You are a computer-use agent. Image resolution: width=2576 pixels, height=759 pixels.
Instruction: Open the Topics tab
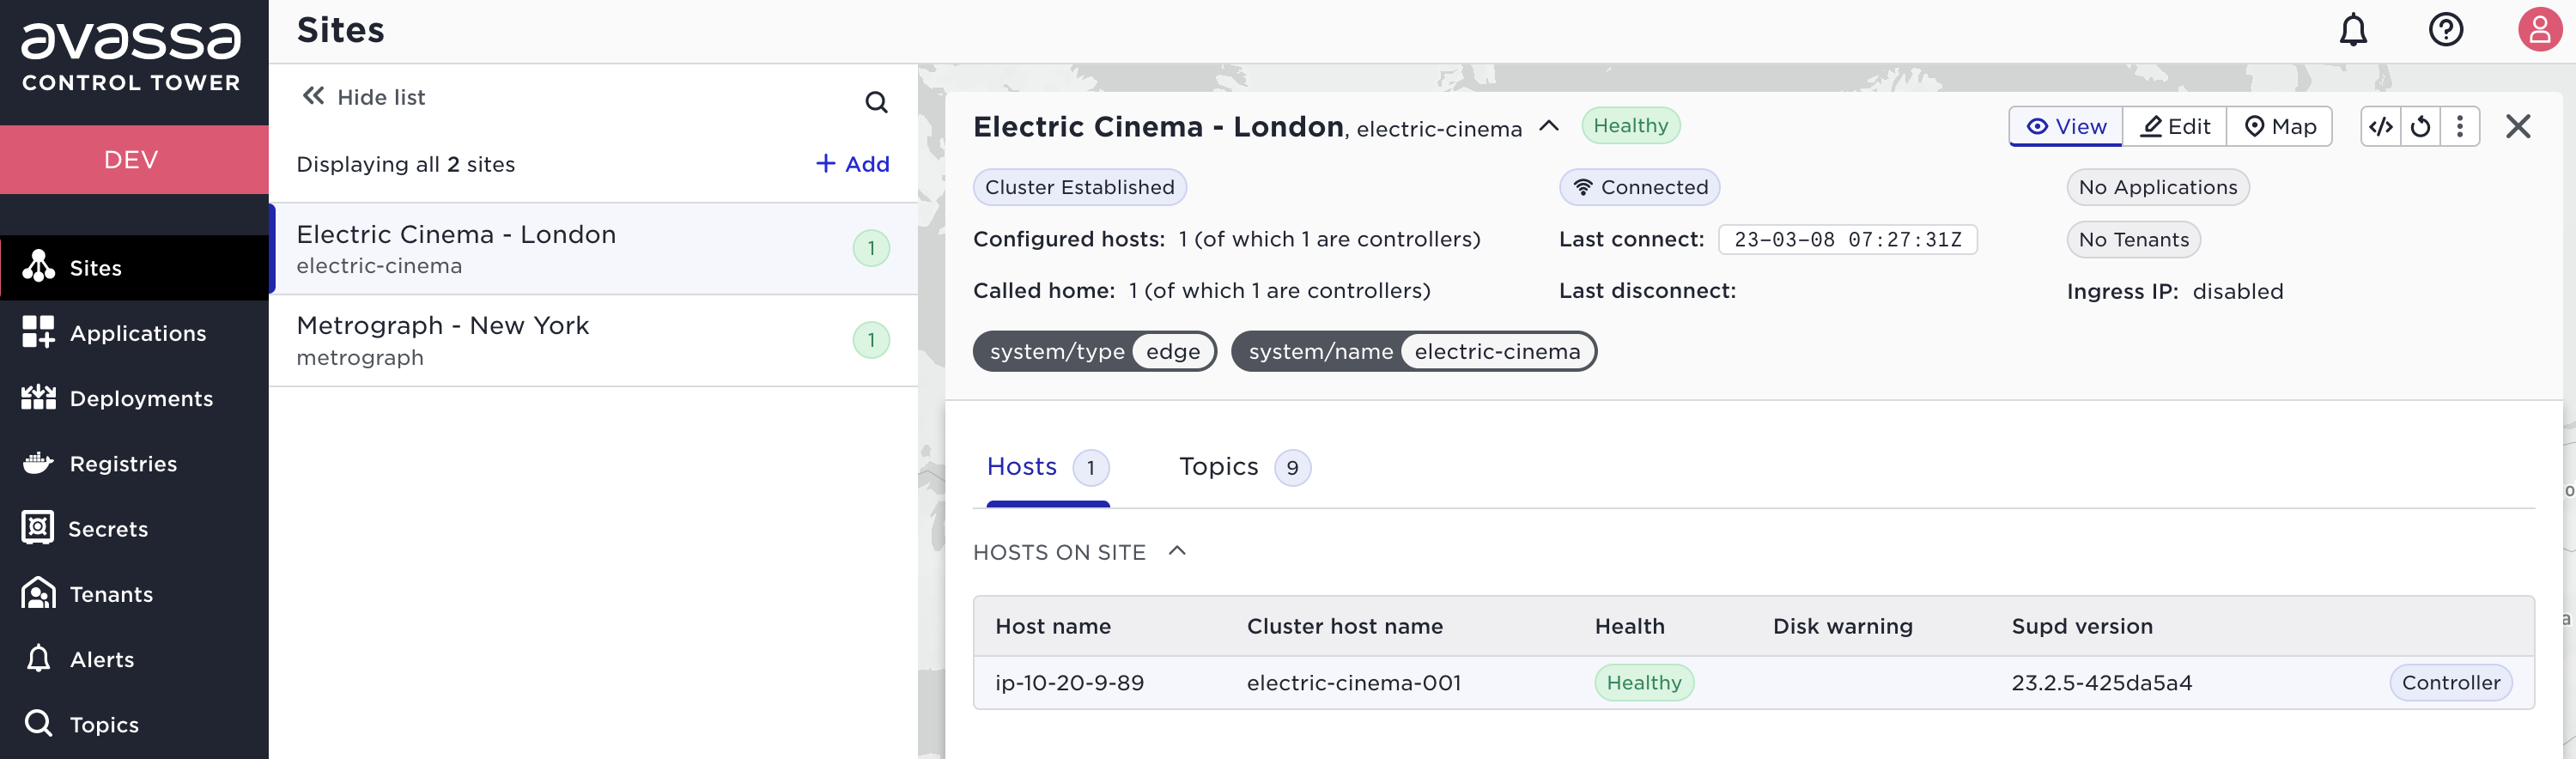coord(1244,467)
